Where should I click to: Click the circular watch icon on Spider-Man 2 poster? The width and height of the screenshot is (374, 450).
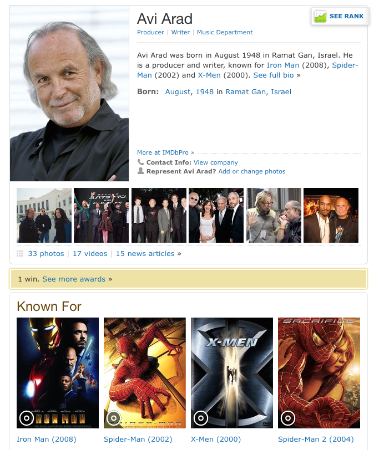pos(288,418)
